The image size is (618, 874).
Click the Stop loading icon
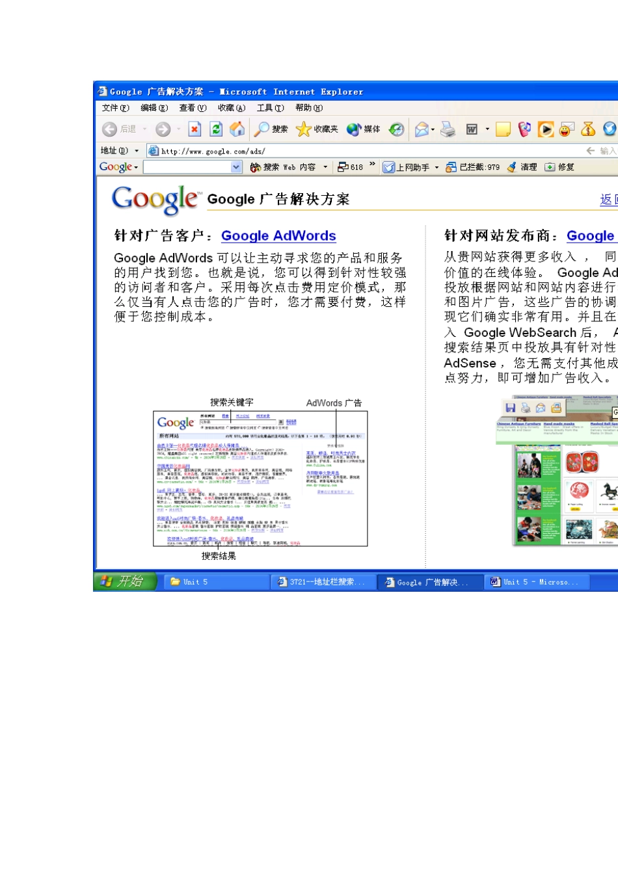pyautogui.click(x=195, y=129)
